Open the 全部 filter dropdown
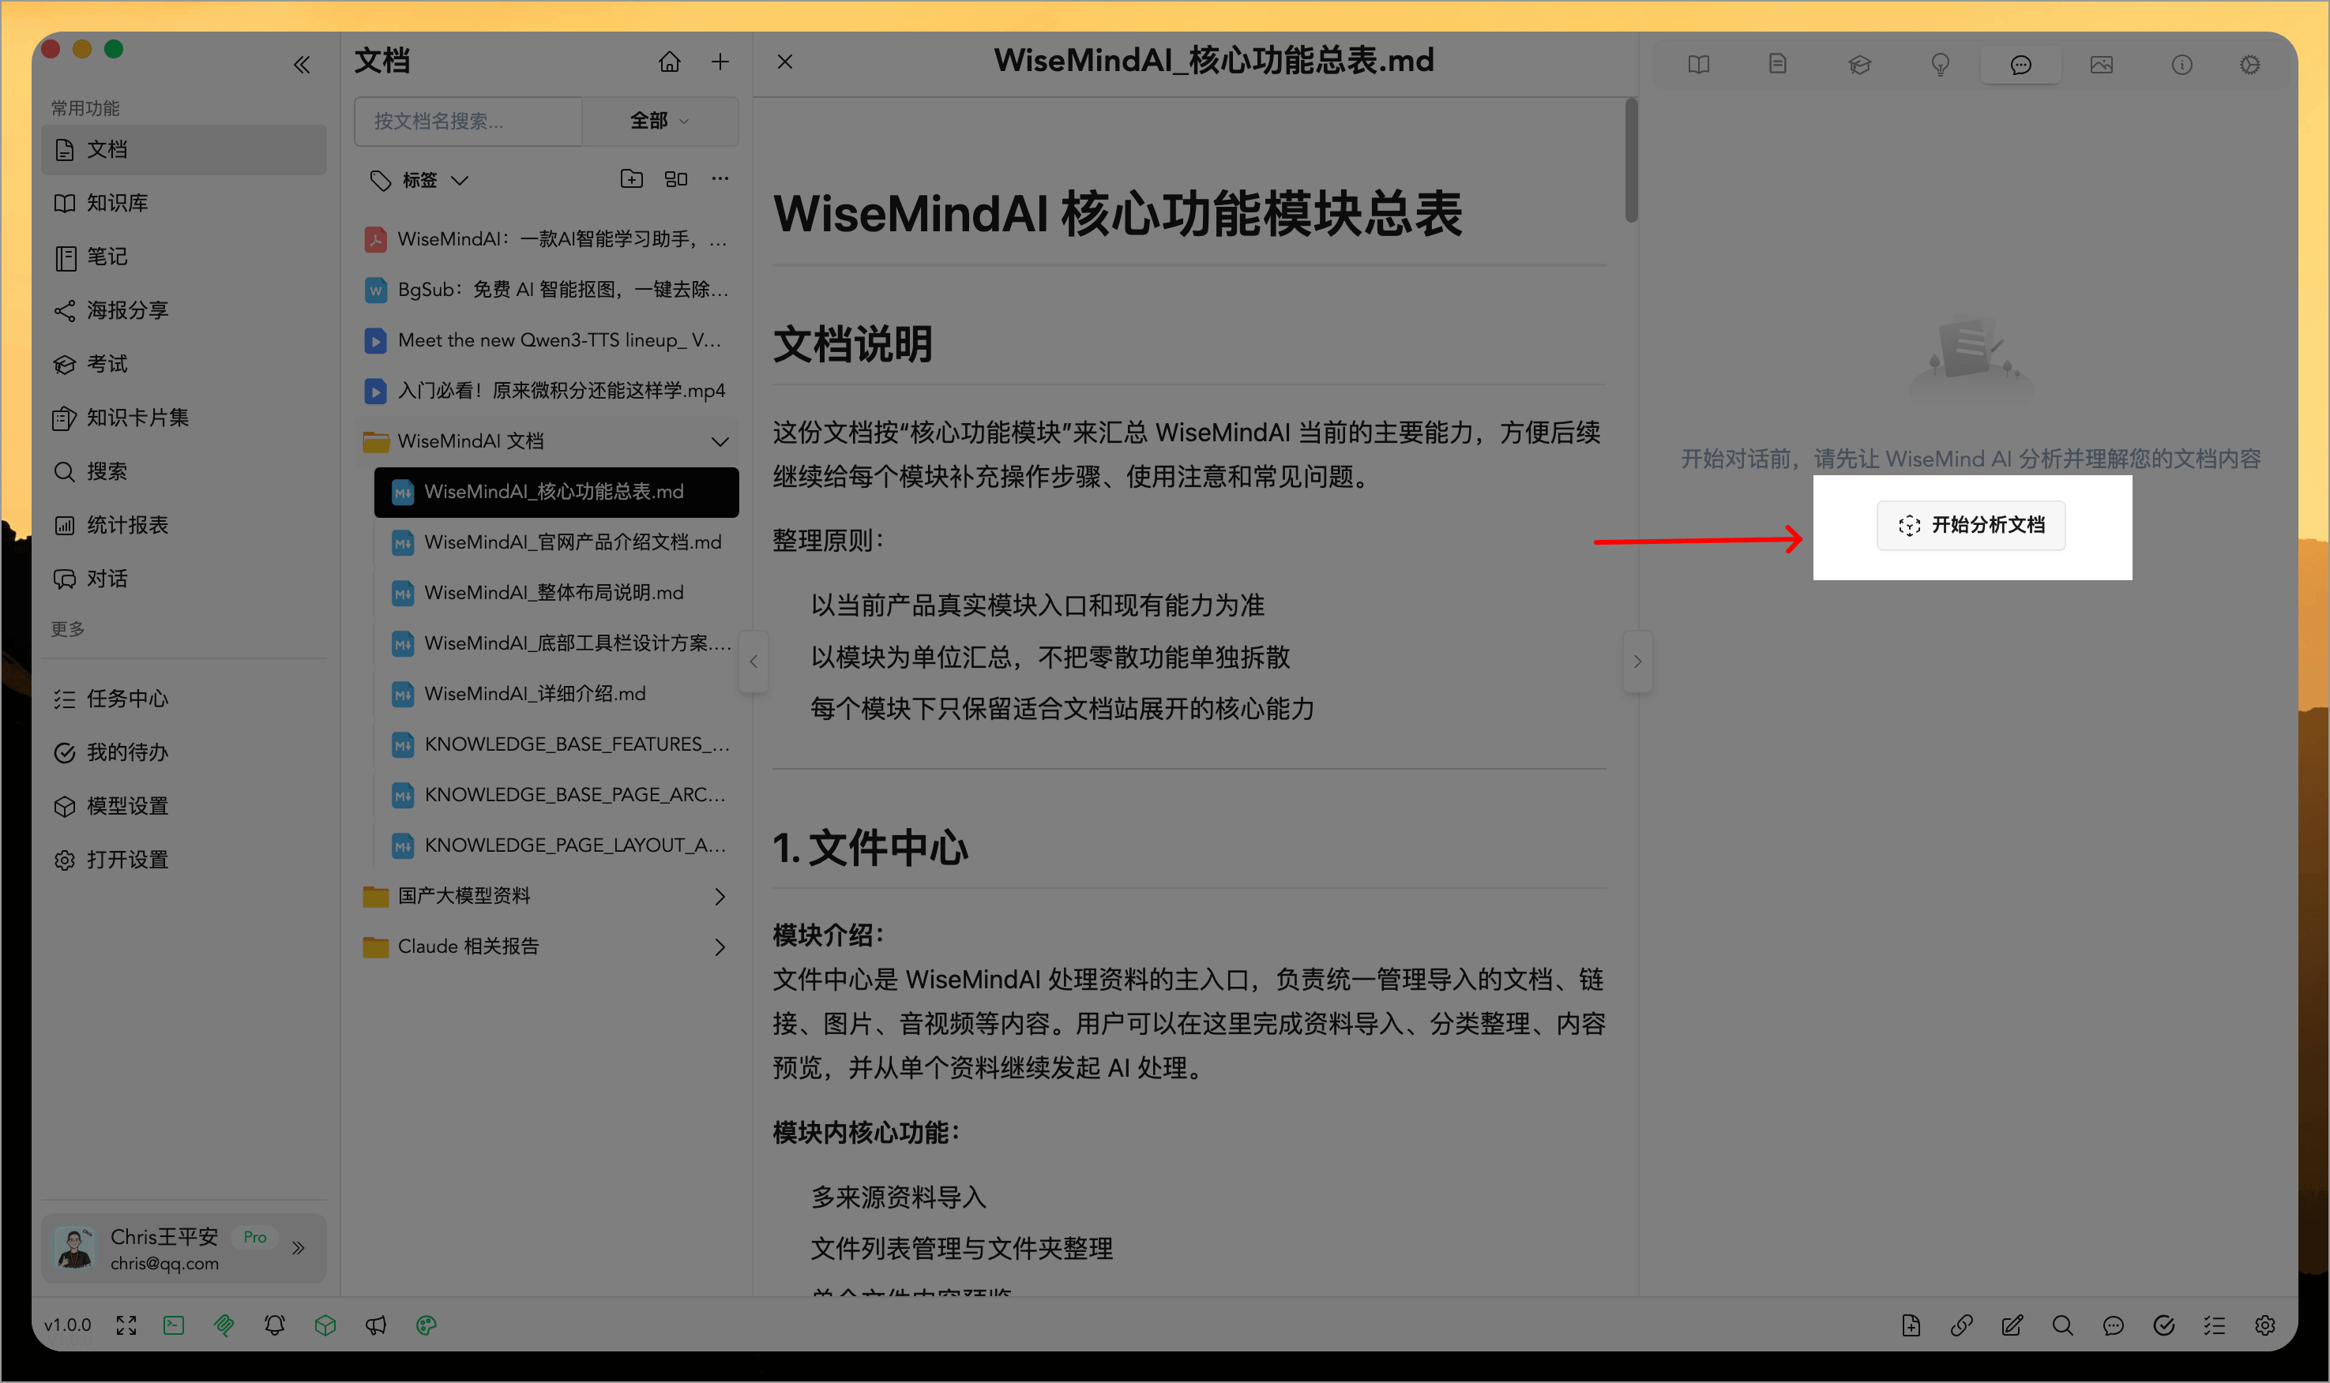This screenshot has width=2330, height=1383. point(660,121)
